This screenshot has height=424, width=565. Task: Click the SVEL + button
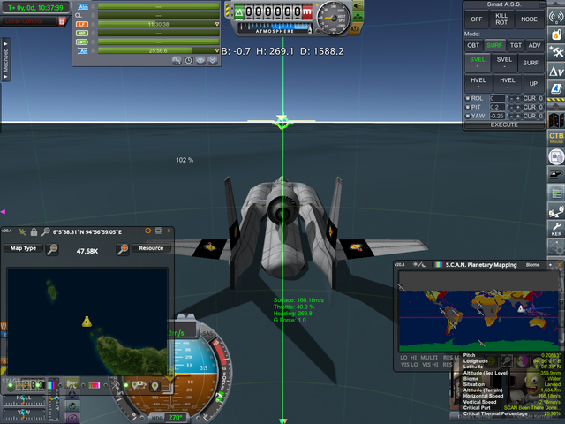click(477, 63)
